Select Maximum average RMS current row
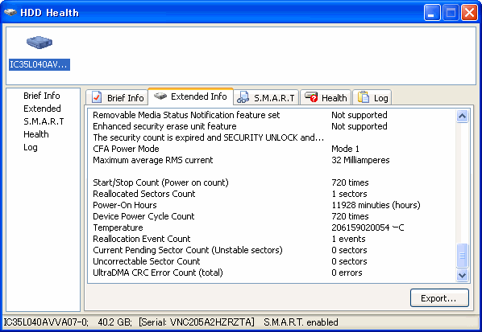Screen dimensions: 482x332 click(272, 160)
